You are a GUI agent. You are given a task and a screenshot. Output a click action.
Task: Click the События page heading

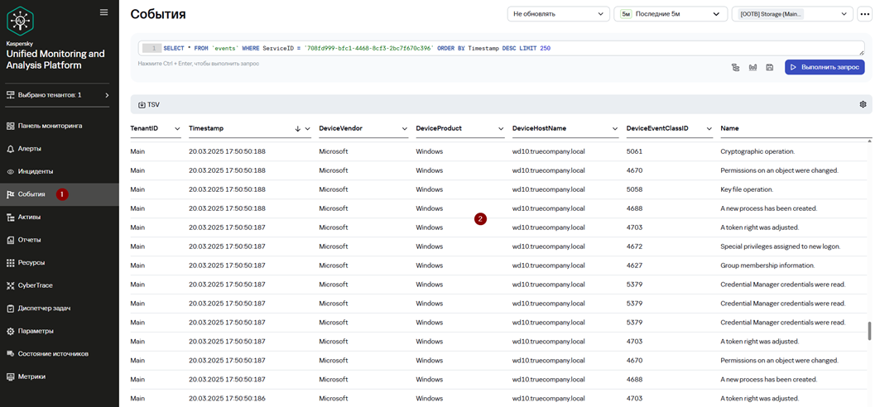(x=157, y=14)
